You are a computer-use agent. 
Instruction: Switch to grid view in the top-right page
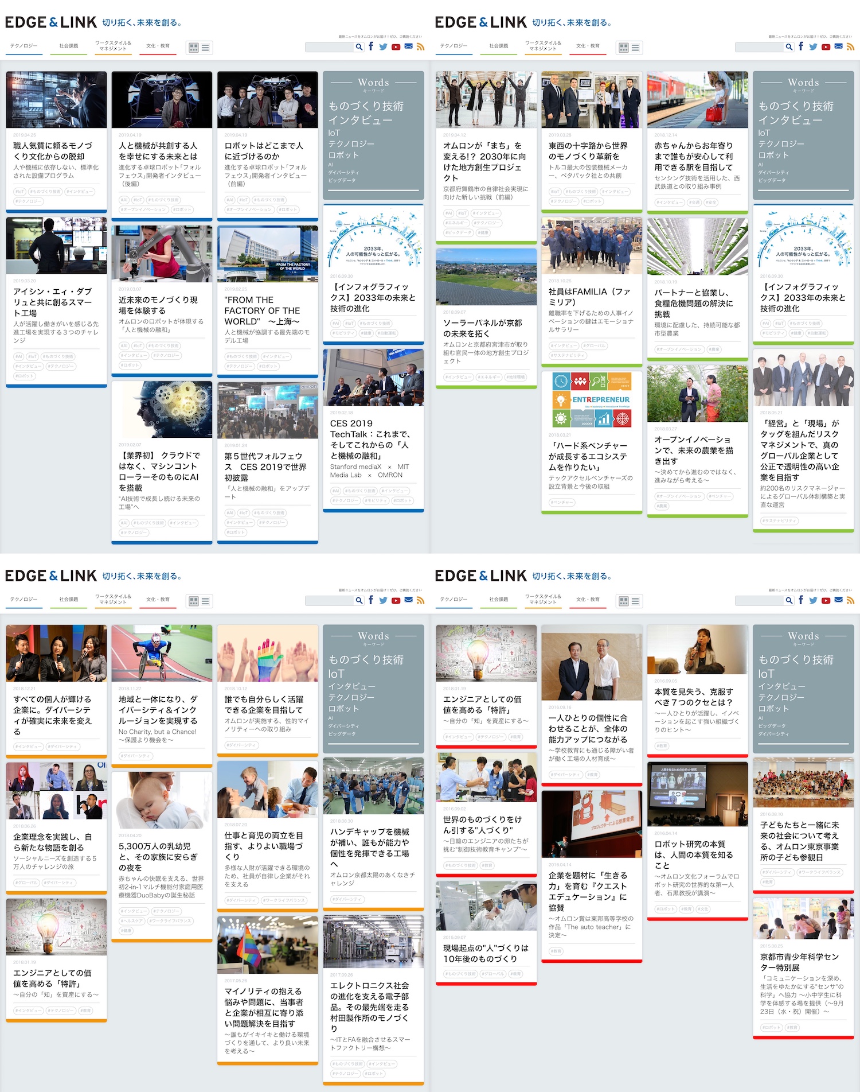pos(624,48)
